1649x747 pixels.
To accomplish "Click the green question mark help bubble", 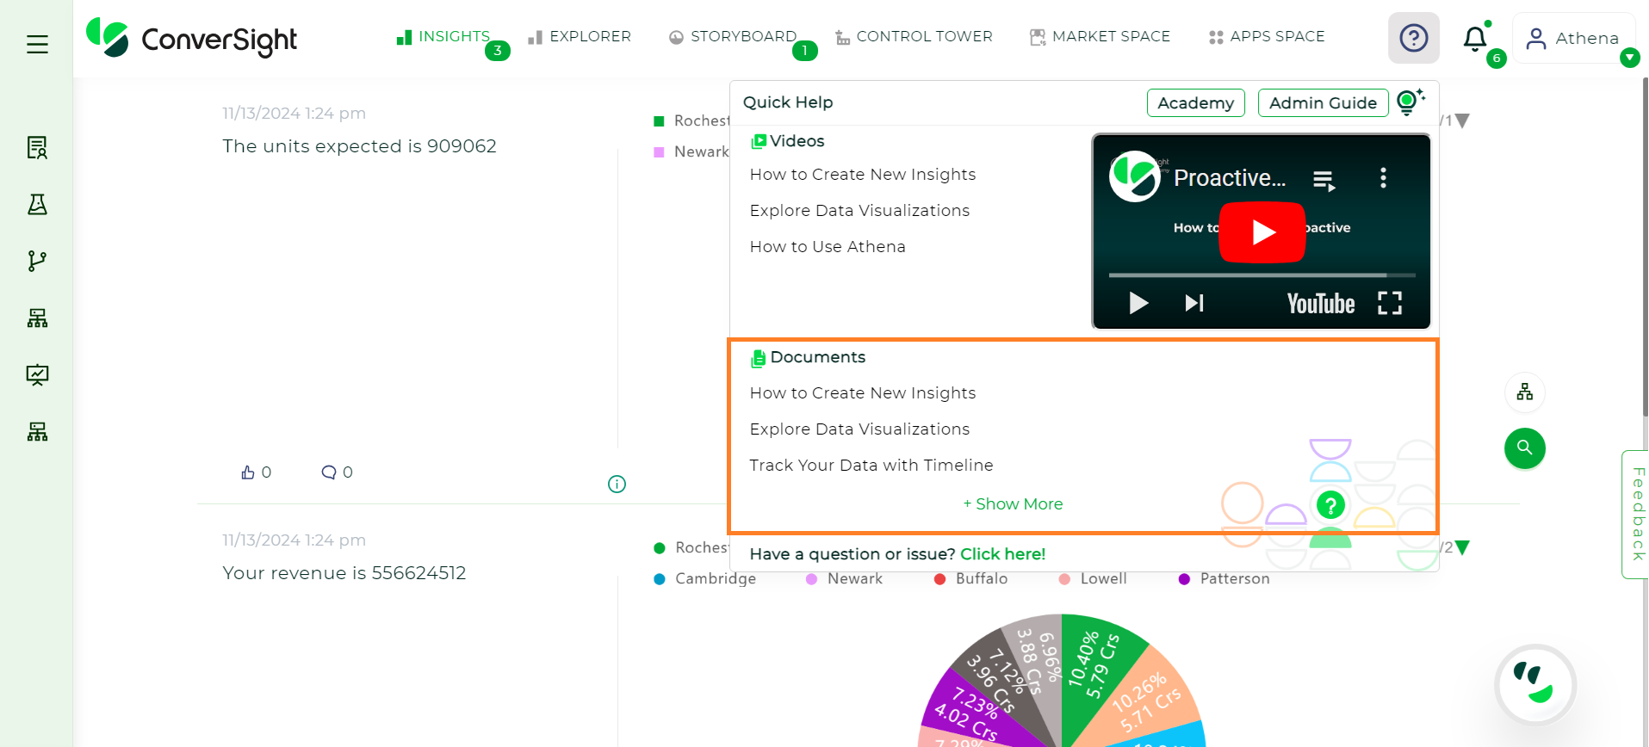I will click(1330, 505).
